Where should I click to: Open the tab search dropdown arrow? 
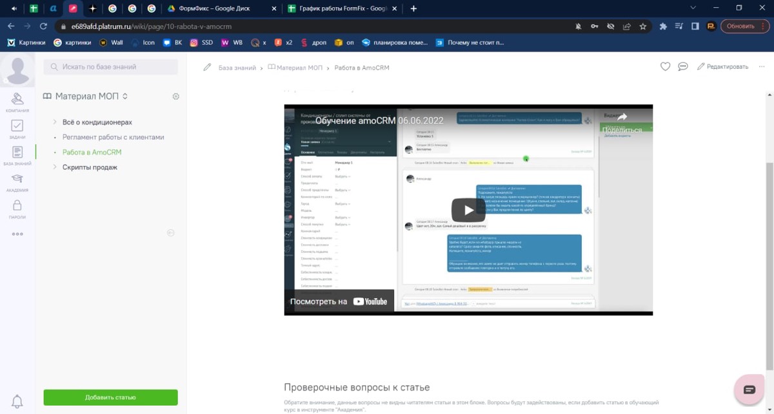tap(693, 8)
